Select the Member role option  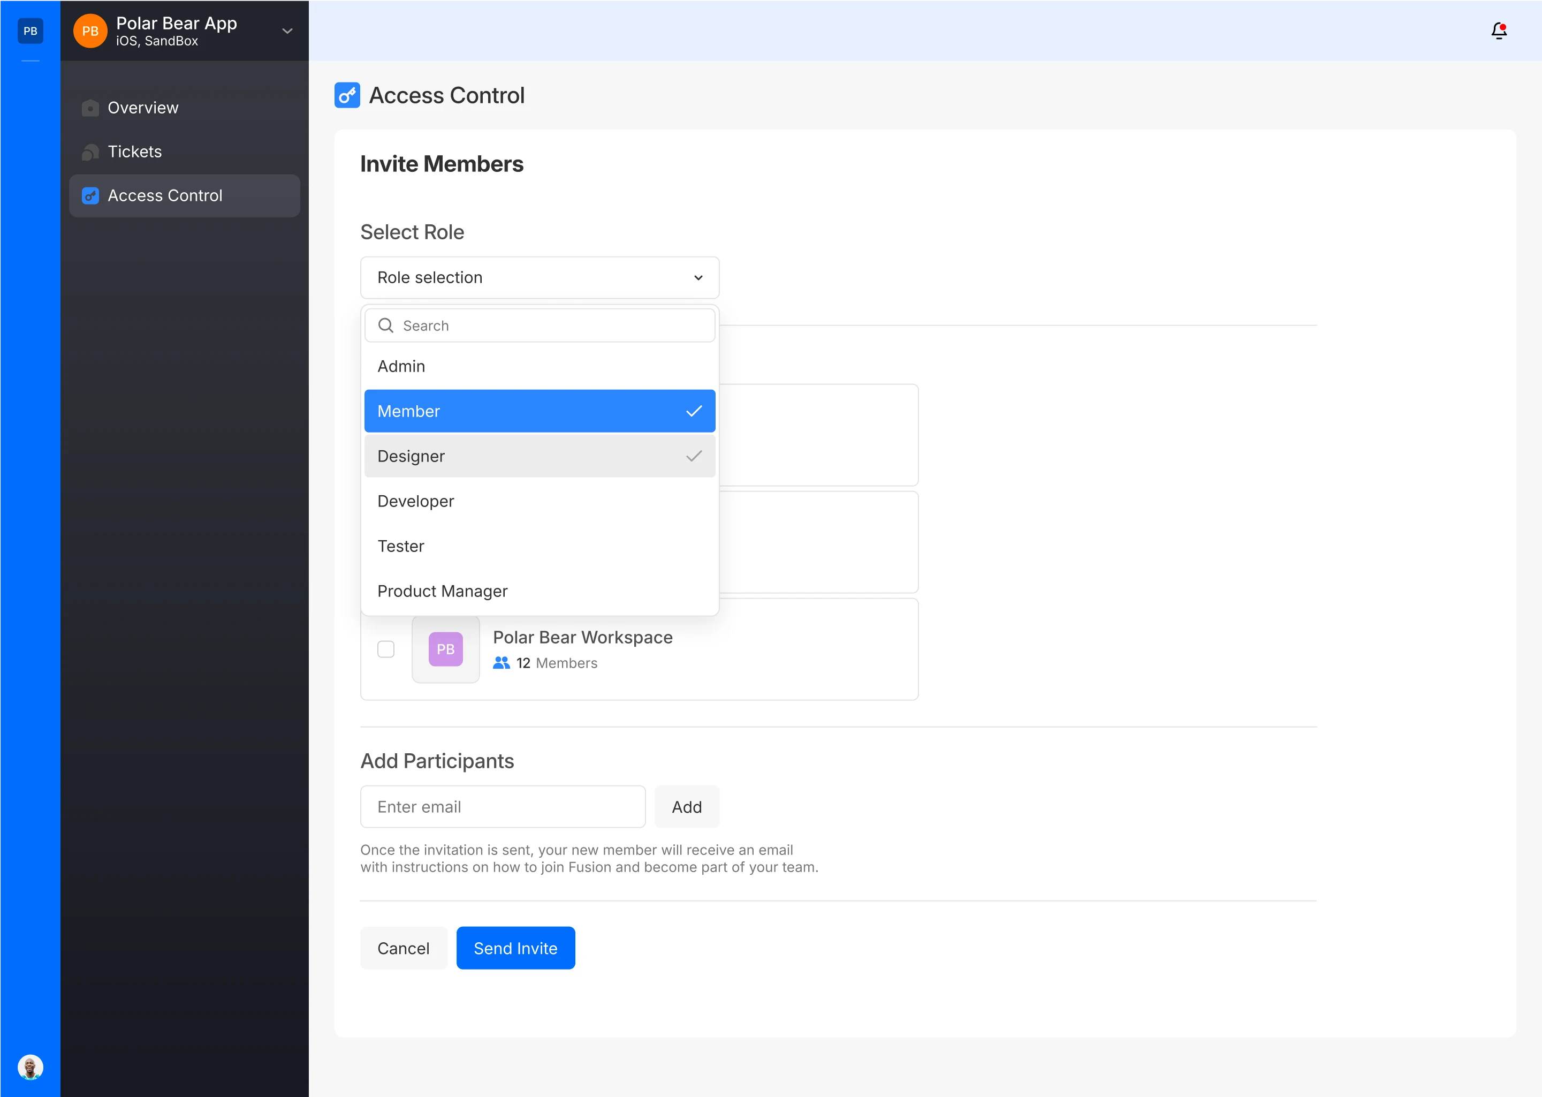[540, 411]
